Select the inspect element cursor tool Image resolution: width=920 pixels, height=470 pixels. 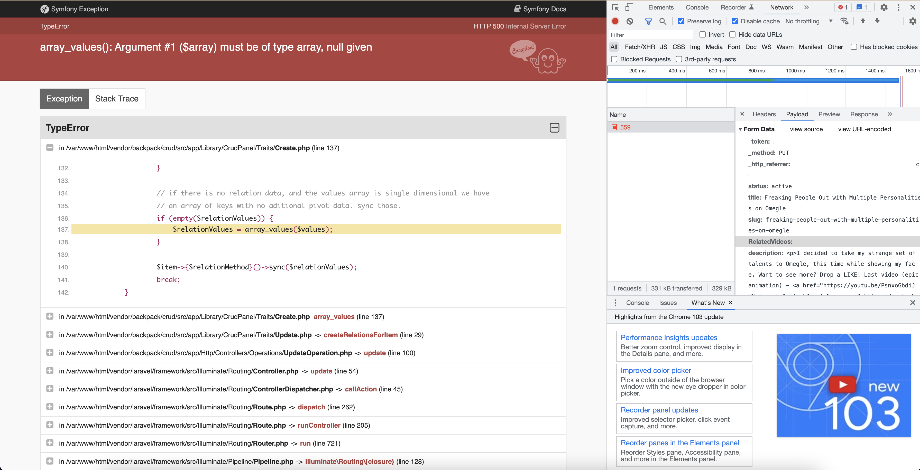point(615,7)
